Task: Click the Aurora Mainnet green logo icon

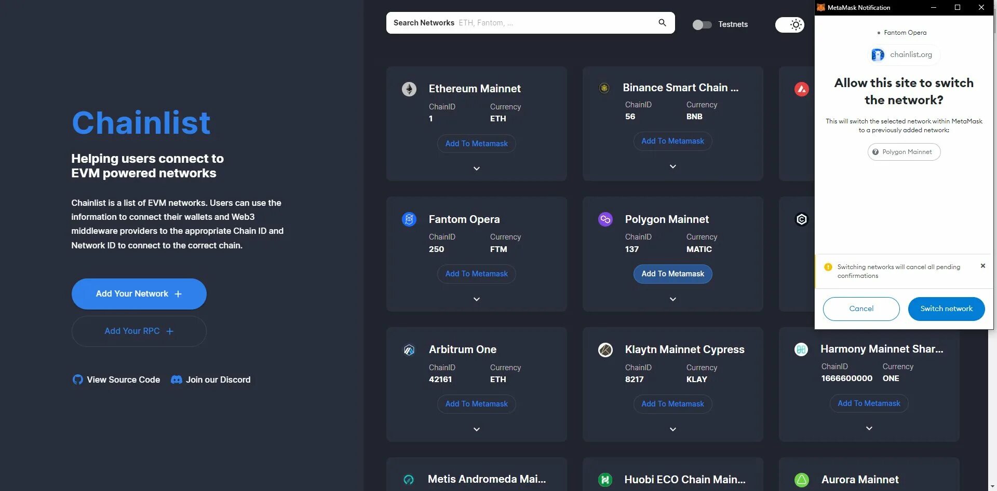Action: (x=802, y=480)
